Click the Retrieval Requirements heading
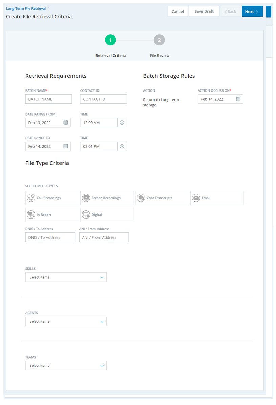Screen dimensions: 276x405 (x=56, y=76)
